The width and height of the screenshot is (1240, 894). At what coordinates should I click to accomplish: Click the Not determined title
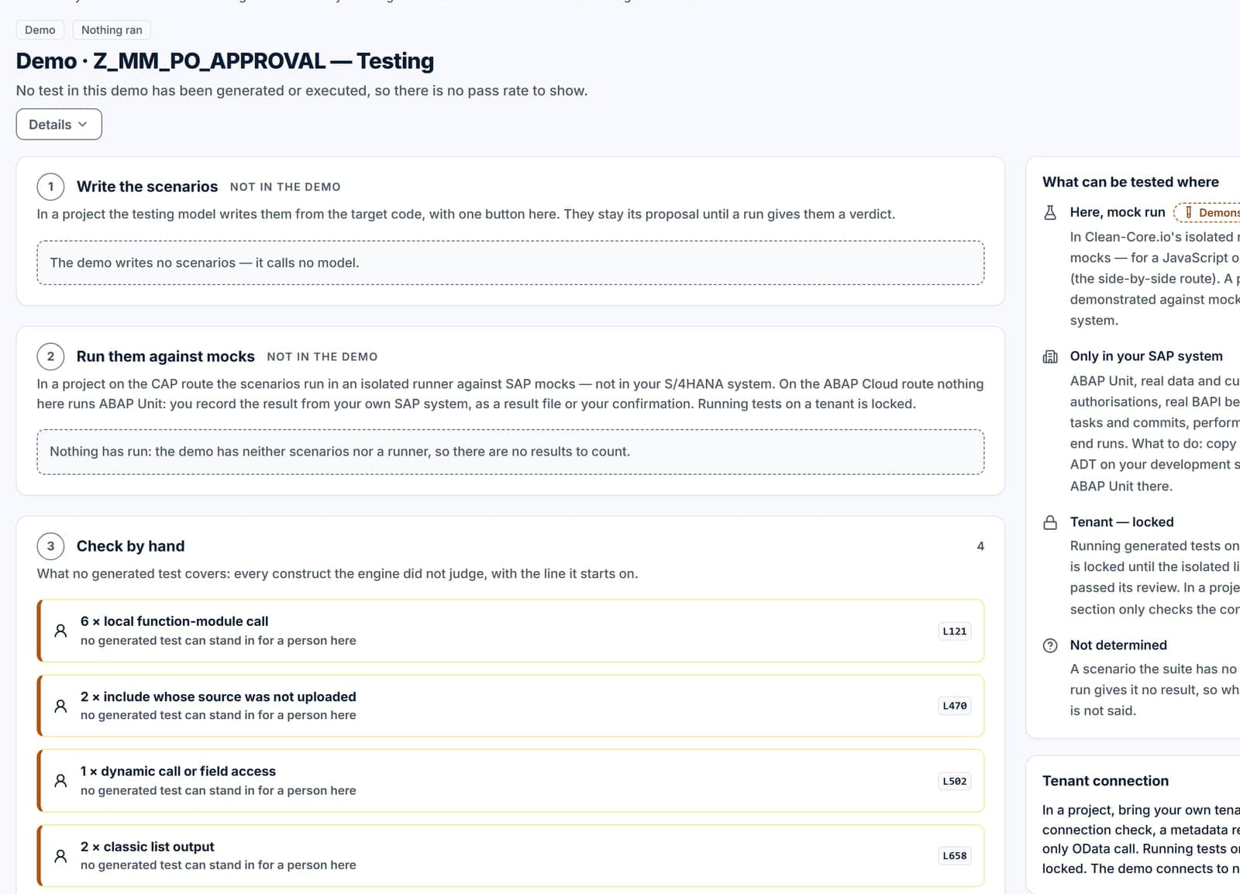coord(1118,645)
